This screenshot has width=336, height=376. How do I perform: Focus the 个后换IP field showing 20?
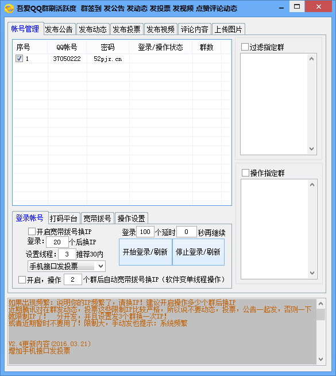pos(57,242)
